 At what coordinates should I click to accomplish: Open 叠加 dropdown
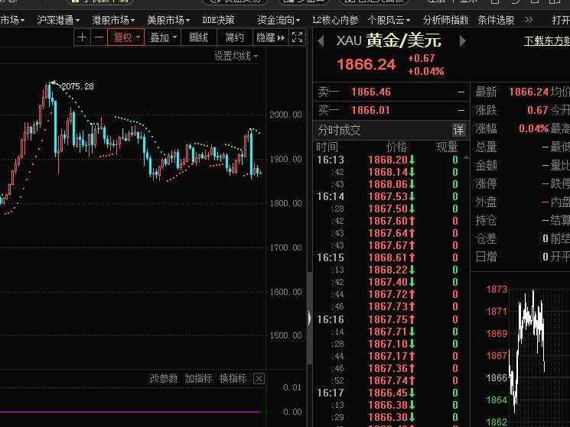pyautogui.click(x=162, y=37)
